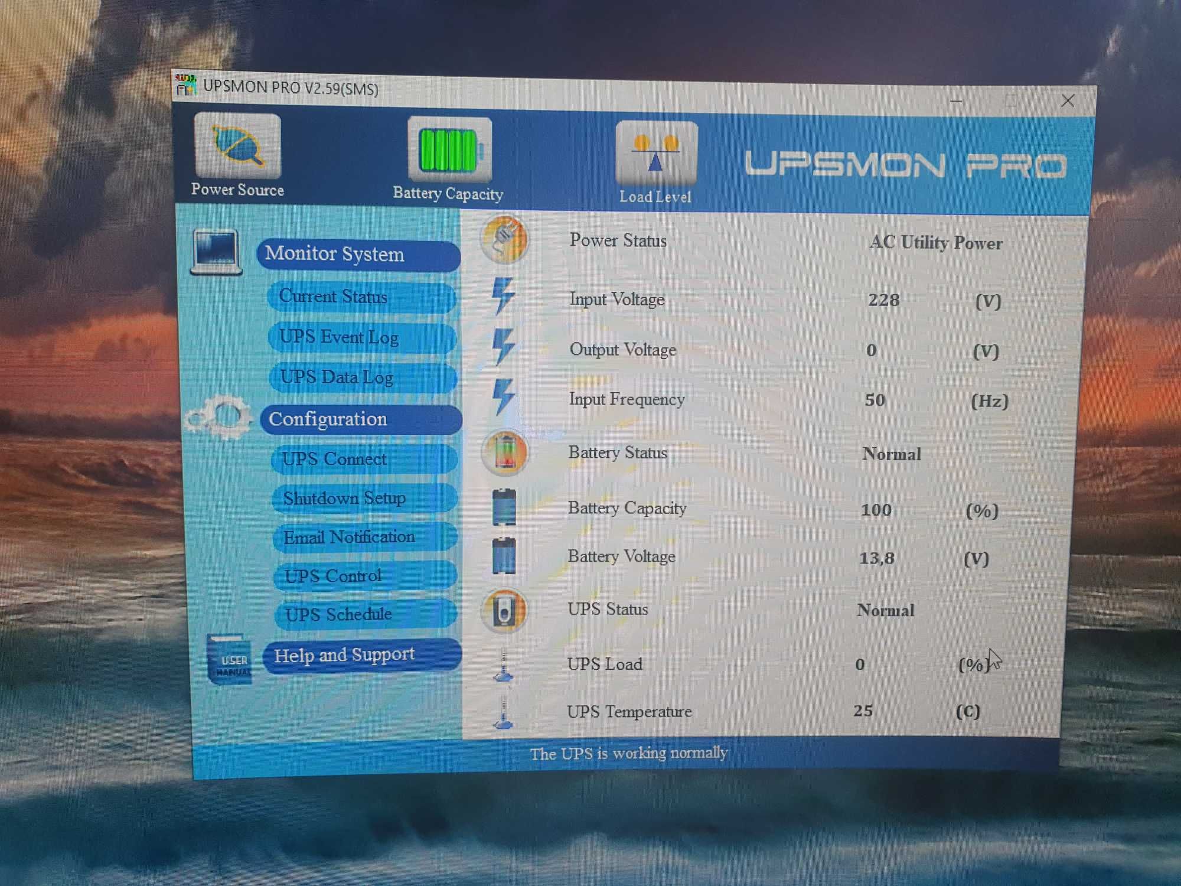The height and width of the screenshot is (886, 1181).
Task: Close the UPSMON PRO window
Action: (1068, 101)
